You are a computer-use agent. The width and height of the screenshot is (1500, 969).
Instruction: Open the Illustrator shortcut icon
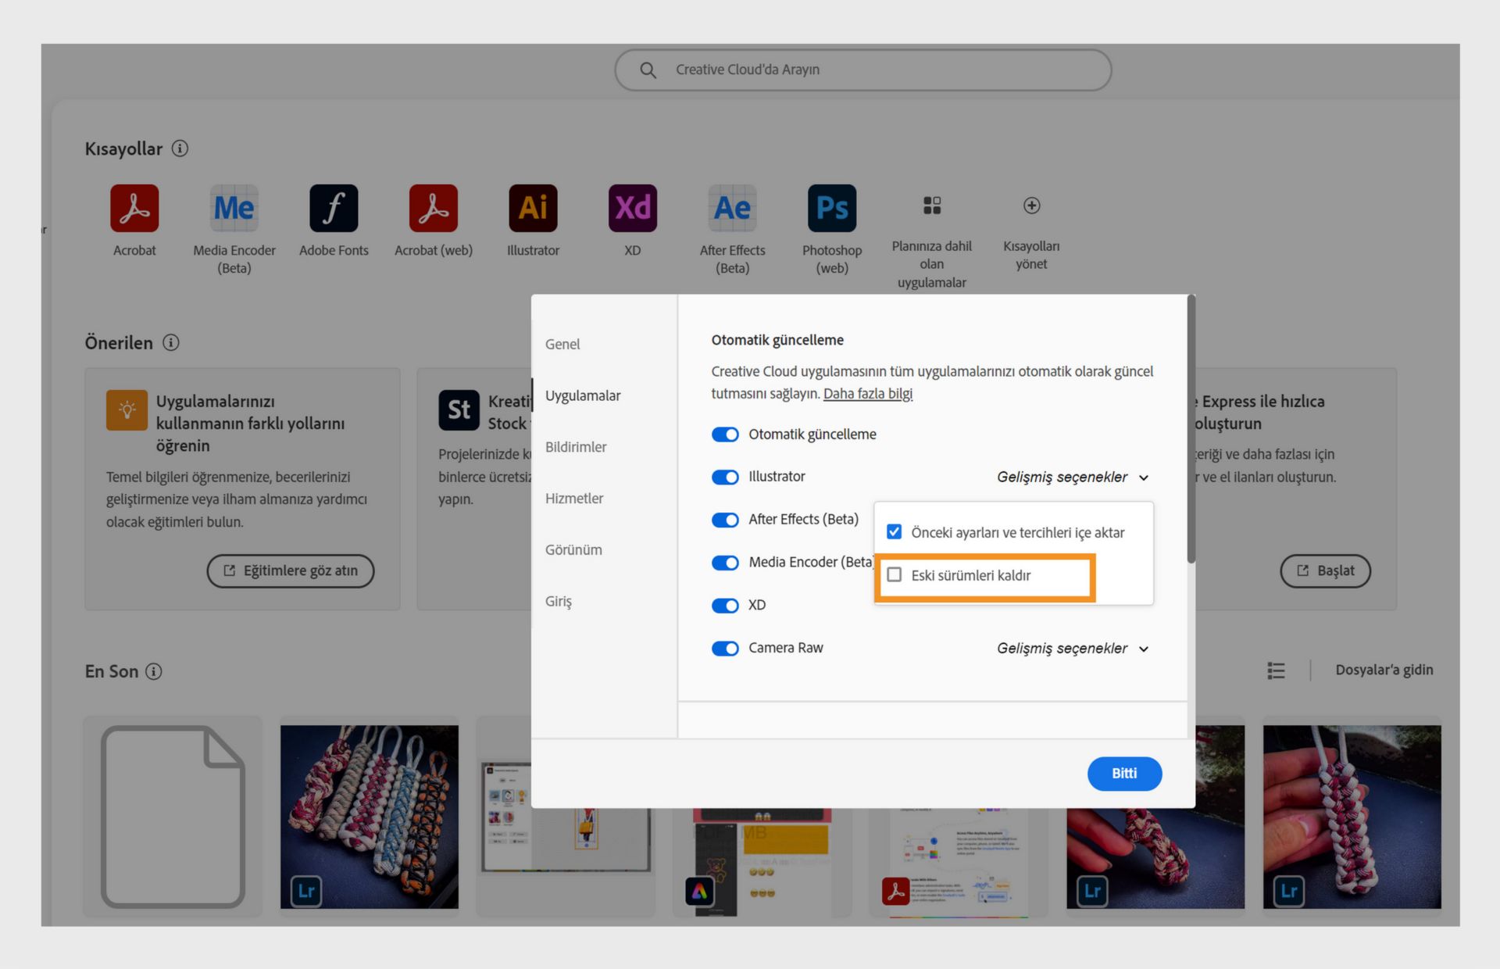point(533,208)
